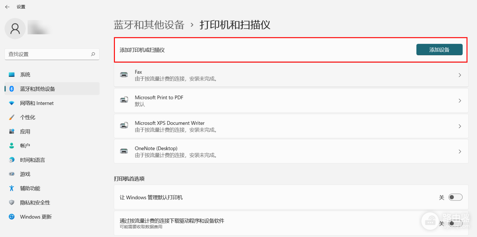Click the Microsoft XPS Document Writer printer icon
This screenshot has height=237, width=477.
[124, 126]
